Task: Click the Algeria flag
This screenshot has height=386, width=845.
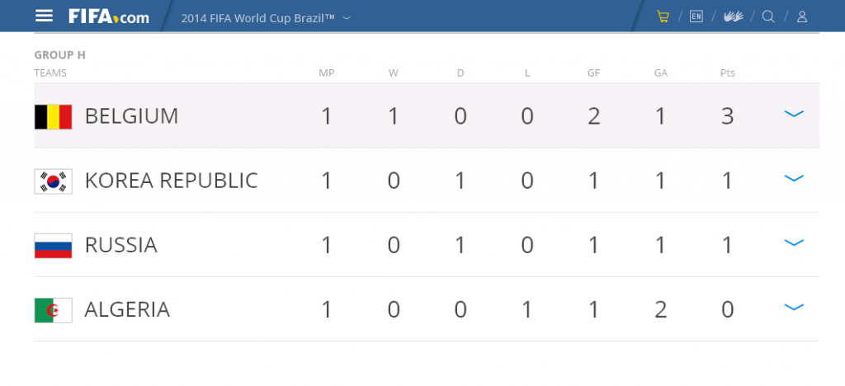Action: pos(54,311)
